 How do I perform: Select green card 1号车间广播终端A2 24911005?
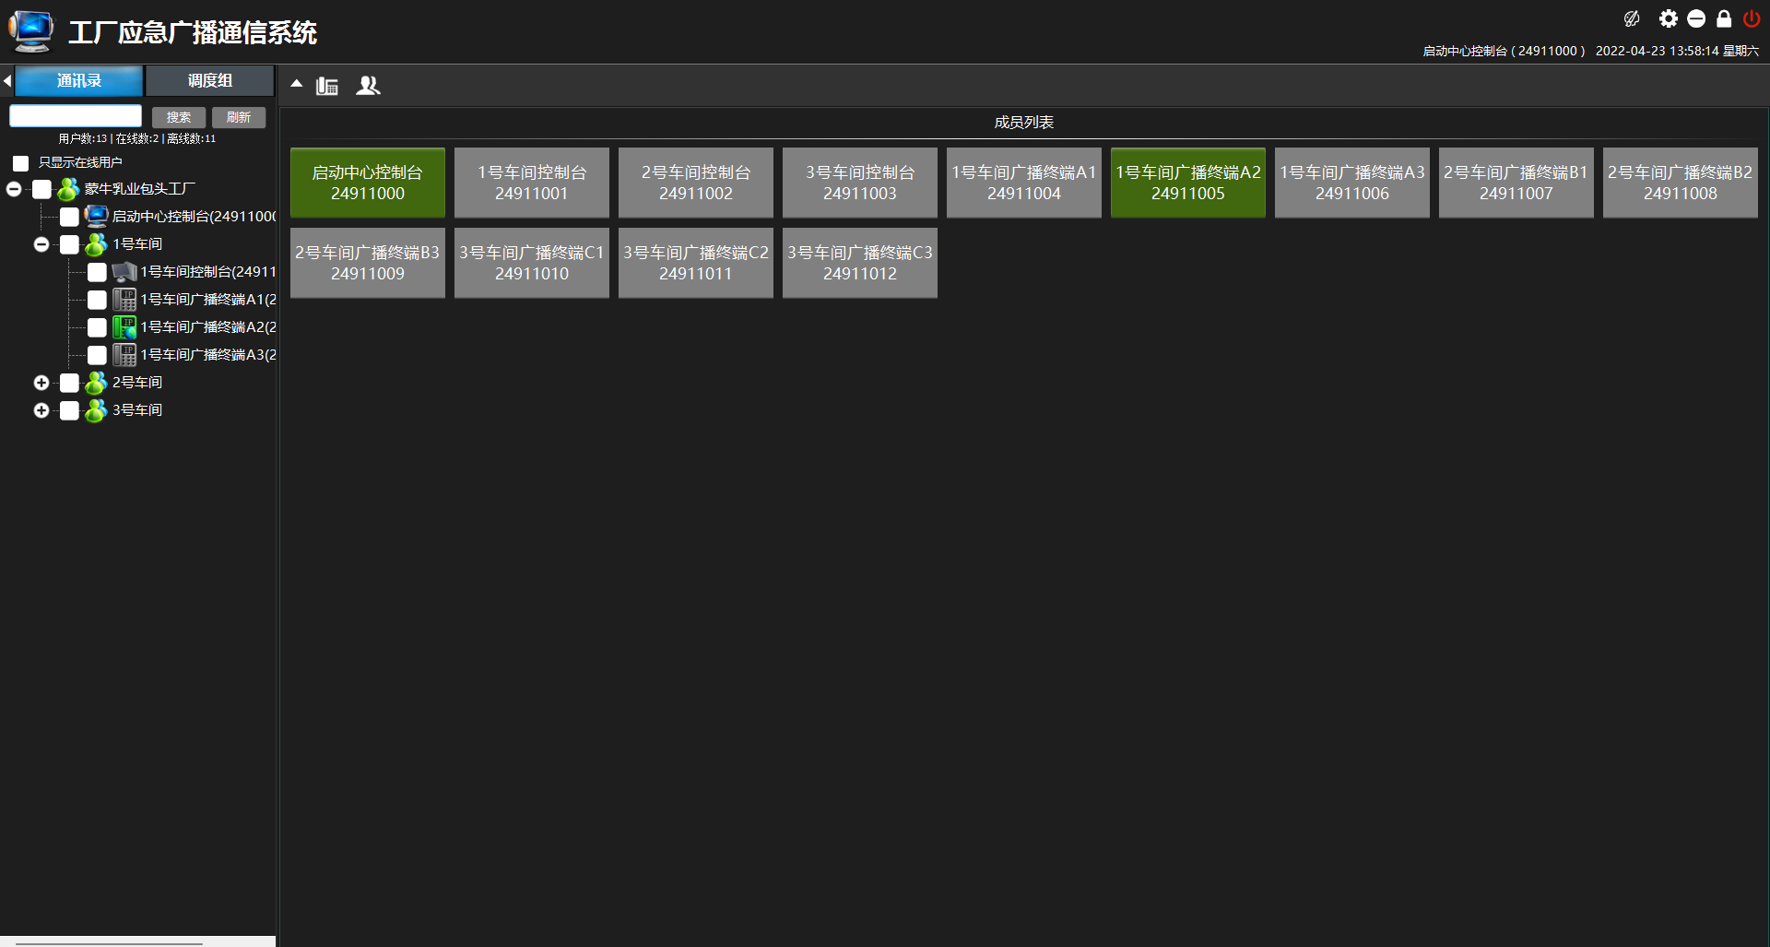pyautogui.click(x=1188, y=183)
